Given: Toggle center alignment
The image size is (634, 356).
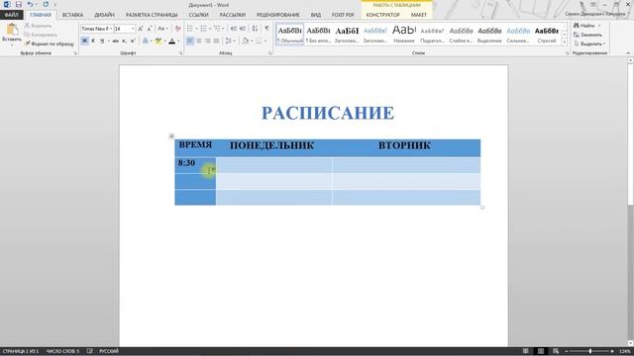Looking at the screenshot, I should coord(199,41).
